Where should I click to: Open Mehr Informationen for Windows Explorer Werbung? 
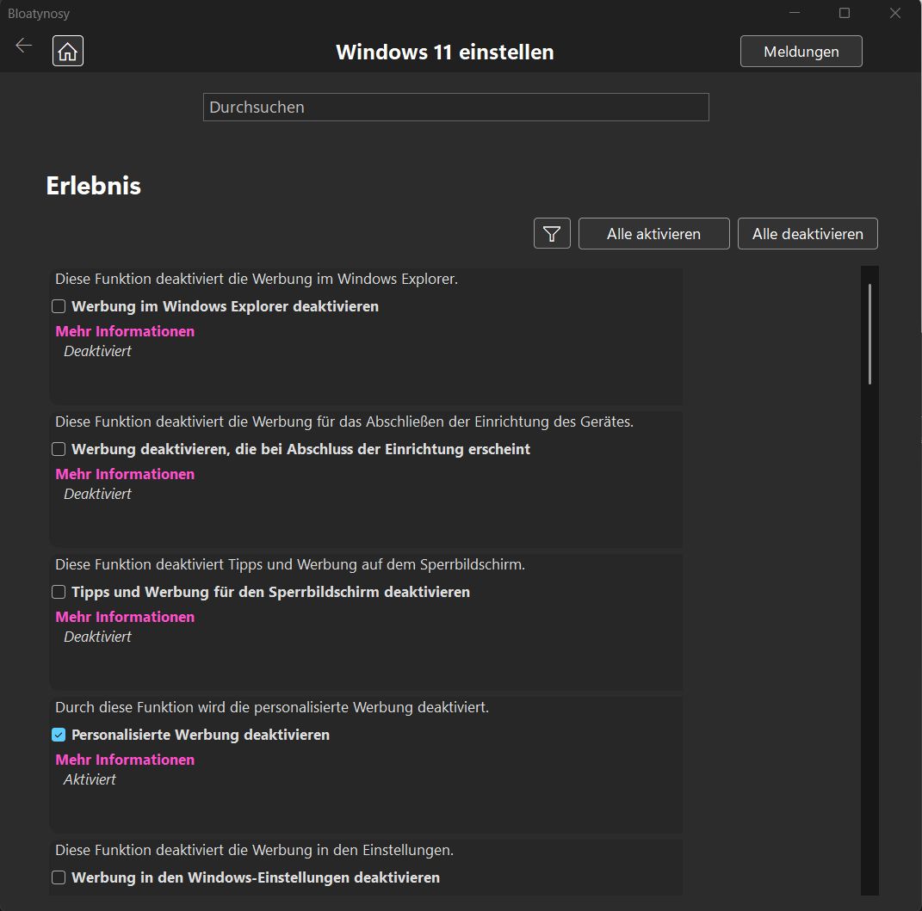[125, 331]
